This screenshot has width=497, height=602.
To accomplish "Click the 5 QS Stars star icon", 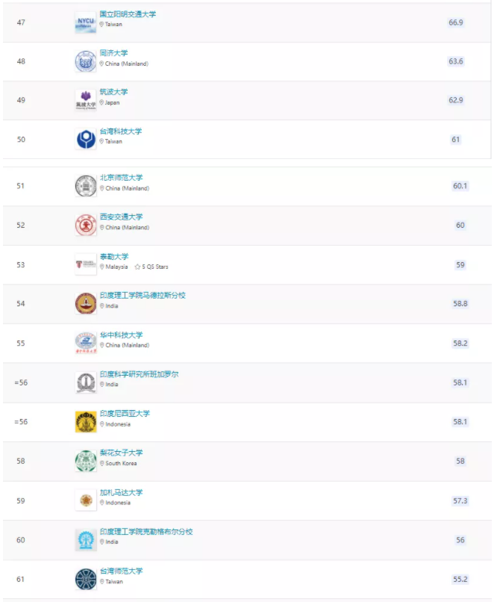I will (x=137, y=267).
